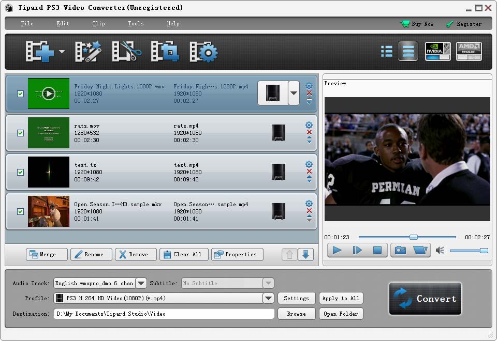497x341 pixels.
Task: Expand the Audio Track dropdown
Action: 141,283
